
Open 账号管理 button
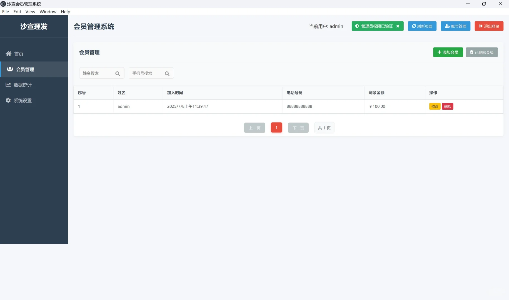pyautogui.click(x=455, y=26)
